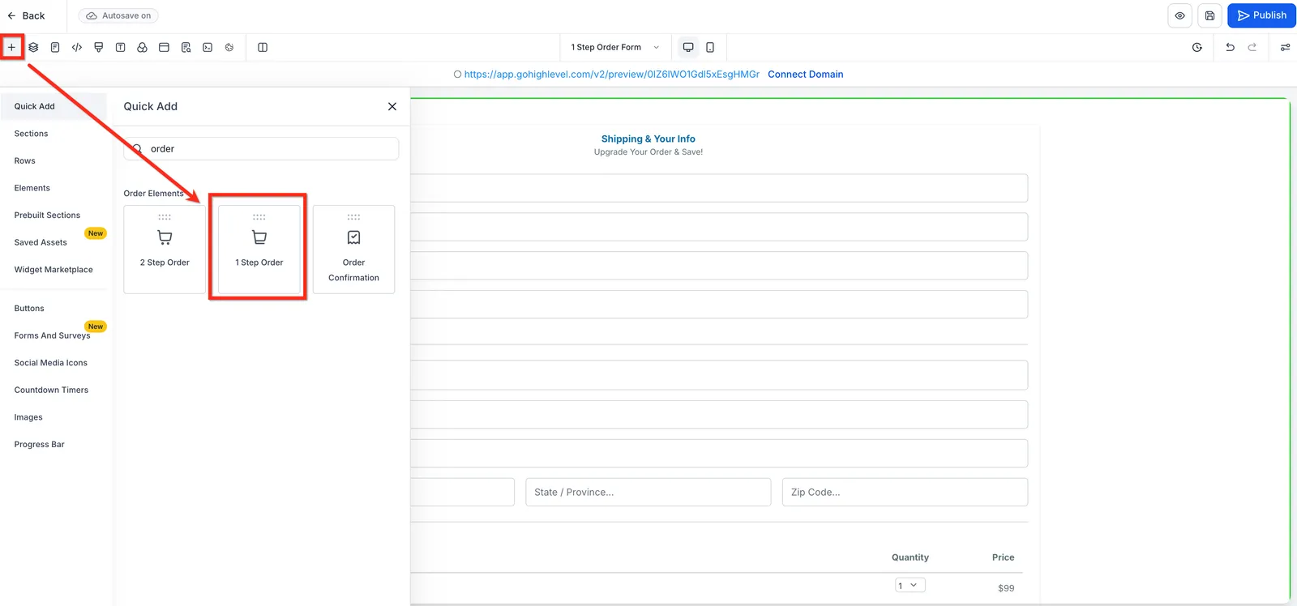The height and width of the screenshot is (606, 1297).
Task: Open Social Media Icons category
Action: (50, 363)
